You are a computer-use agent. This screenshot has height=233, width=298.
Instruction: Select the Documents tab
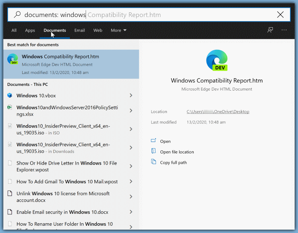point(55,30)
